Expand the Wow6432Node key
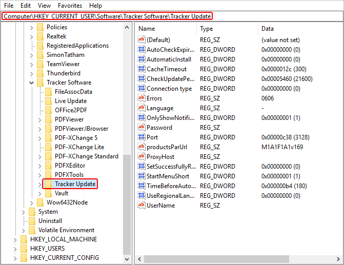The height and width of the screenshot is (265, 344). click(32, 202)
